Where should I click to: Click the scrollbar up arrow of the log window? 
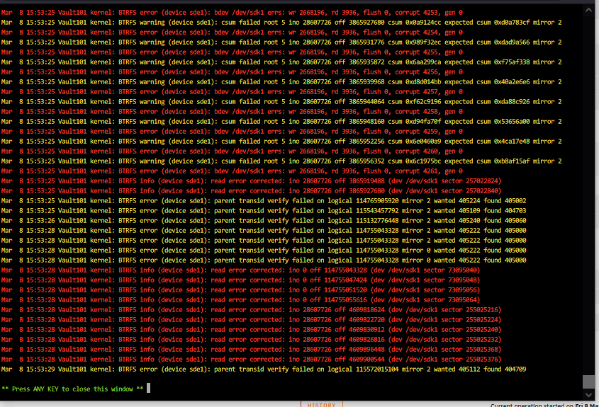(588, 11)
